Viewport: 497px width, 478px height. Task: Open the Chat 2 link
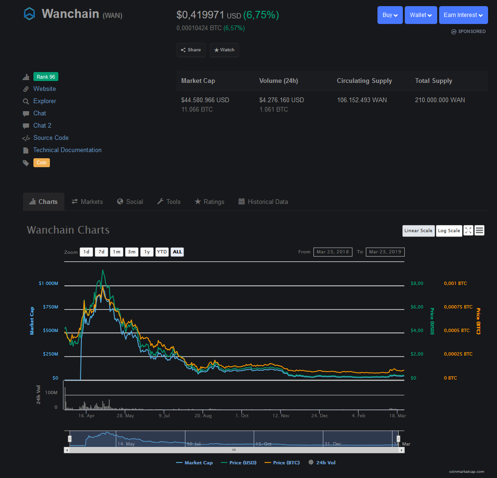pos(42,126)
